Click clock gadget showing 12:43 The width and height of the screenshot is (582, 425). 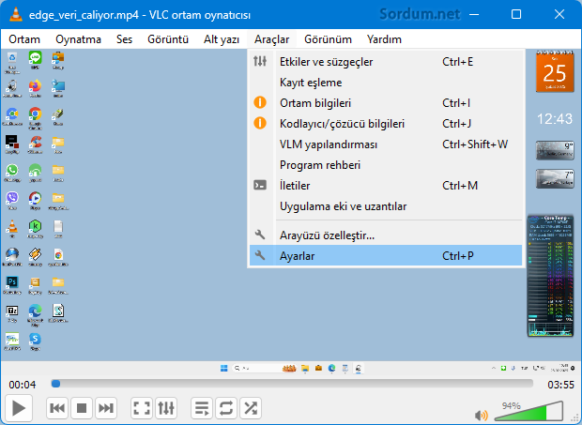555,119
